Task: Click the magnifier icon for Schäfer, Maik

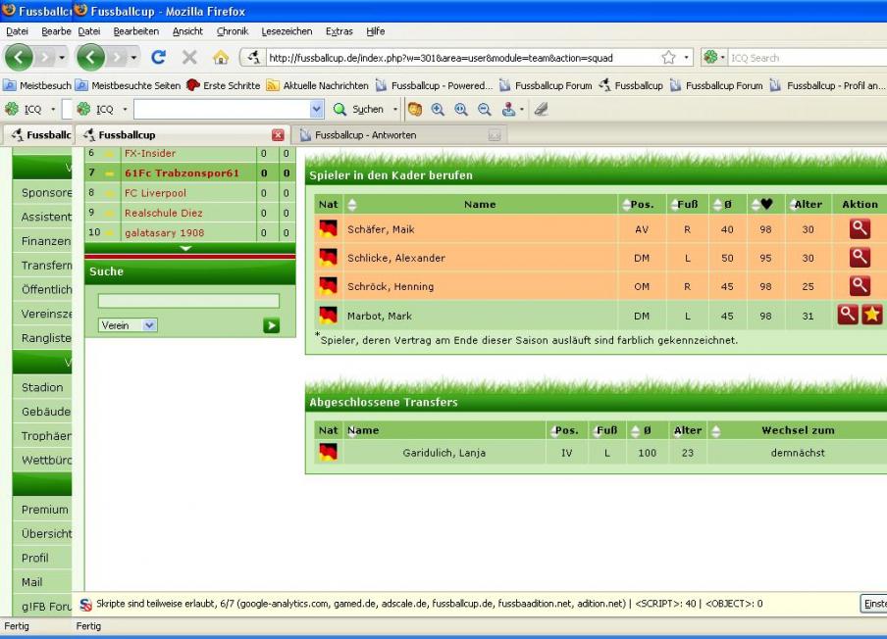Action: 860,229
